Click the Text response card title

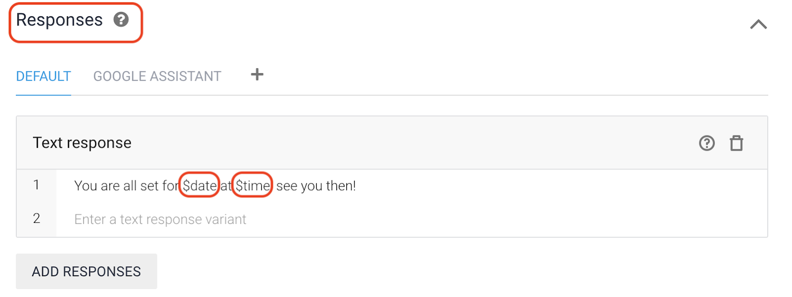[82, 143]
